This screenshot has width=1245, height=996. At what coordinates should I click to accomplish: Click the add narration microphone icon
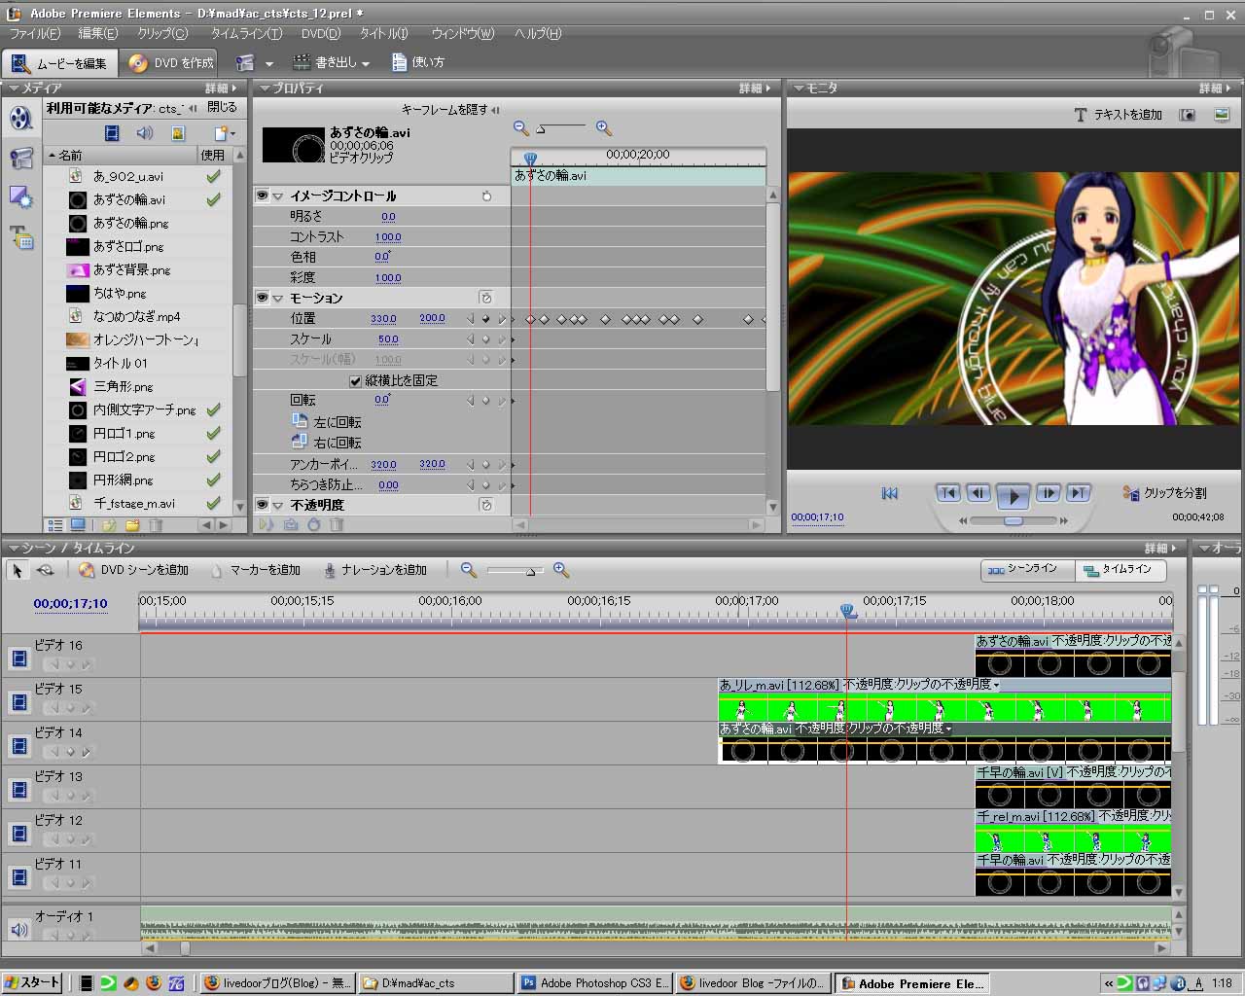(x=330, y=570)
